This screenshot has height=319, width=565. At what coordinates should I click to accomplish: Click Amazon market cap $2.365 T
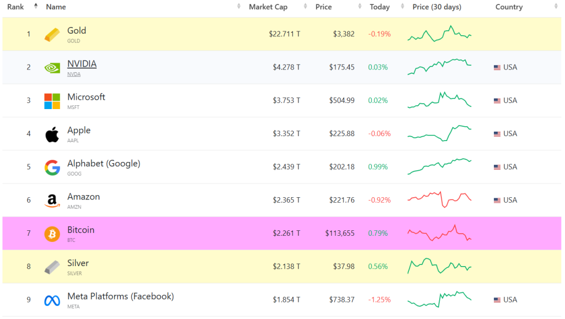(286, 201)
